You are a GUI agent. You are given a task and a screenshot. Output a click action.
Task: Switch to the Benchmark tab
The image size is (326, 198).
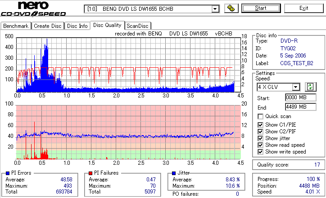(x=16, y=26)
